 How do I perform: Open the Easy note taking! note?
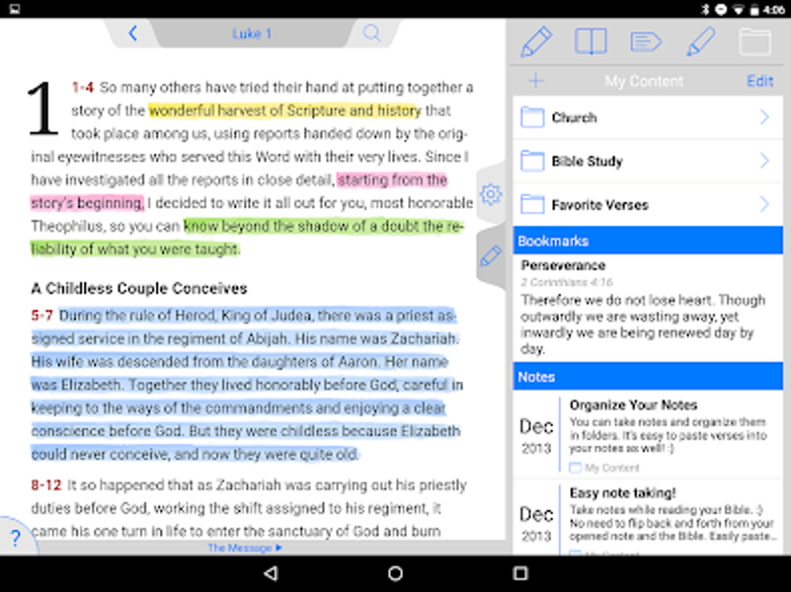(x=648, y=518)
